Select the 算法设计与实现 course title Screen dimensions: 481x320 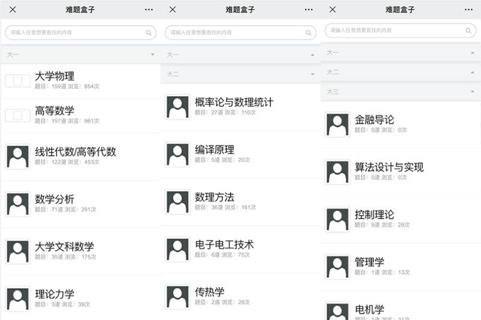coord(389,167)
